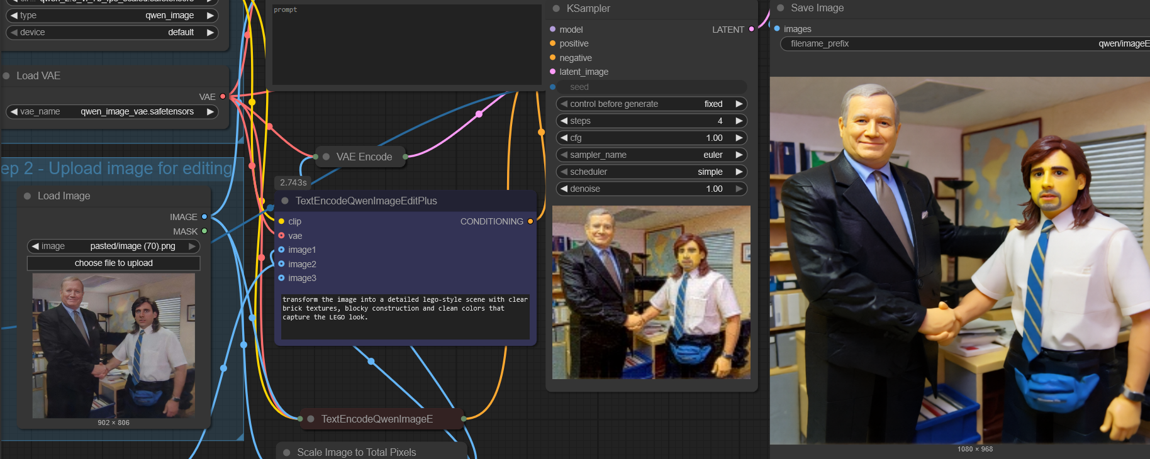Collapse the KSampler node with its title dot
This screenshot has height=459, width=1150.
[x=556, y=9]
